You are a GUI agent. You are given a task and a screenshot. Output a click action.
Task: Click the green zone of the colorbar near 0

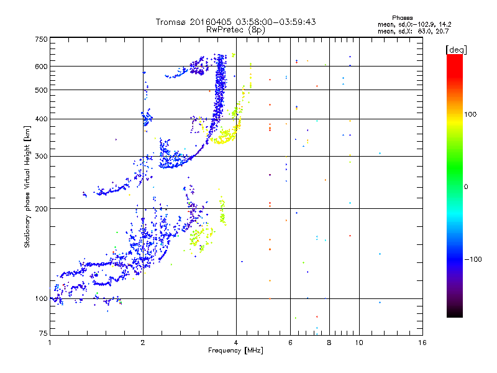455,179
